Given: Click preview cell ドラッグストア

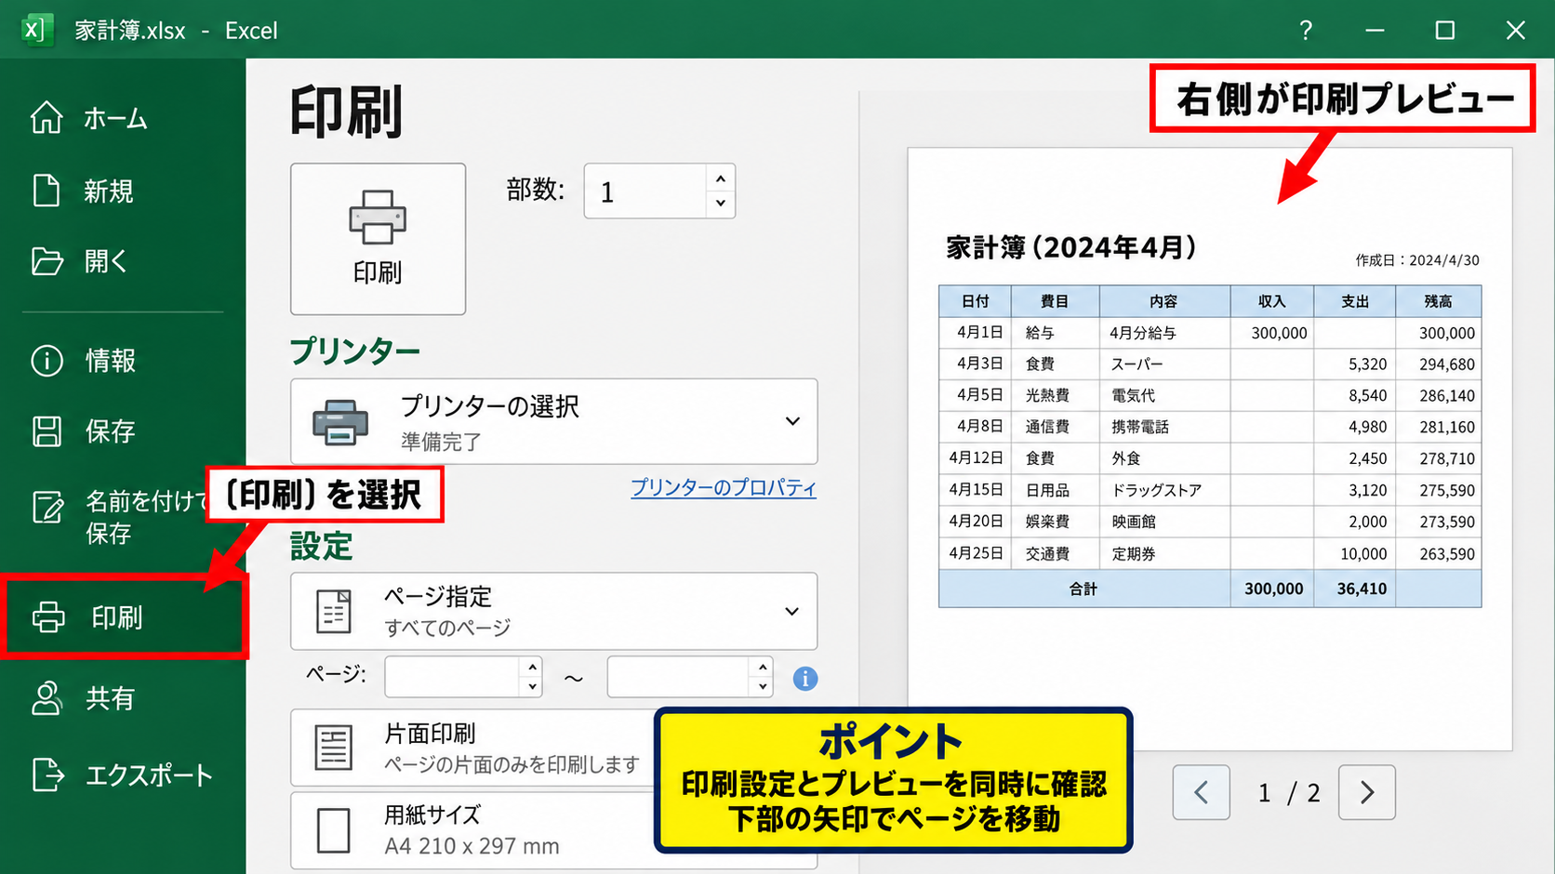Looking at the screenshot, I should coord(1157,490).
